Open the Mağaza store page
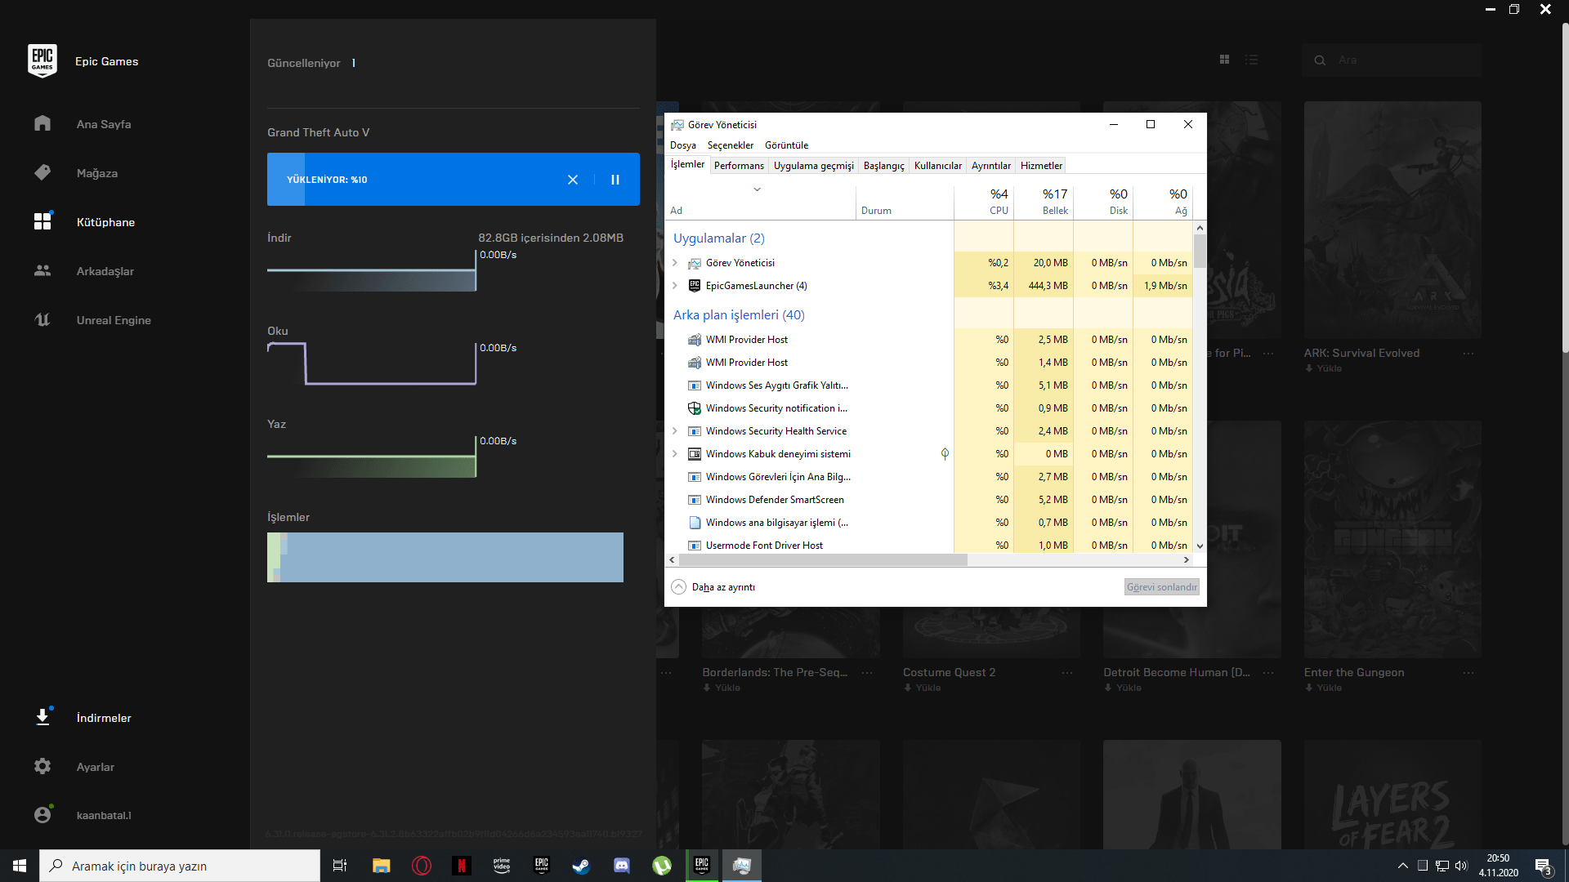This screenshot has height=882, width=1569. click(96, 173)
